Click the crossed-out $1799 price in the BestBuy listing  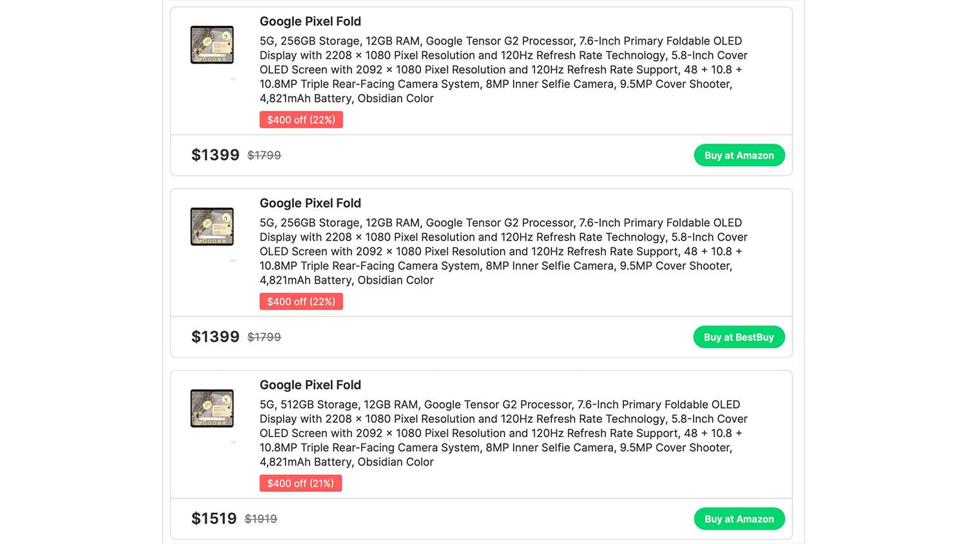tap(264, 337)
